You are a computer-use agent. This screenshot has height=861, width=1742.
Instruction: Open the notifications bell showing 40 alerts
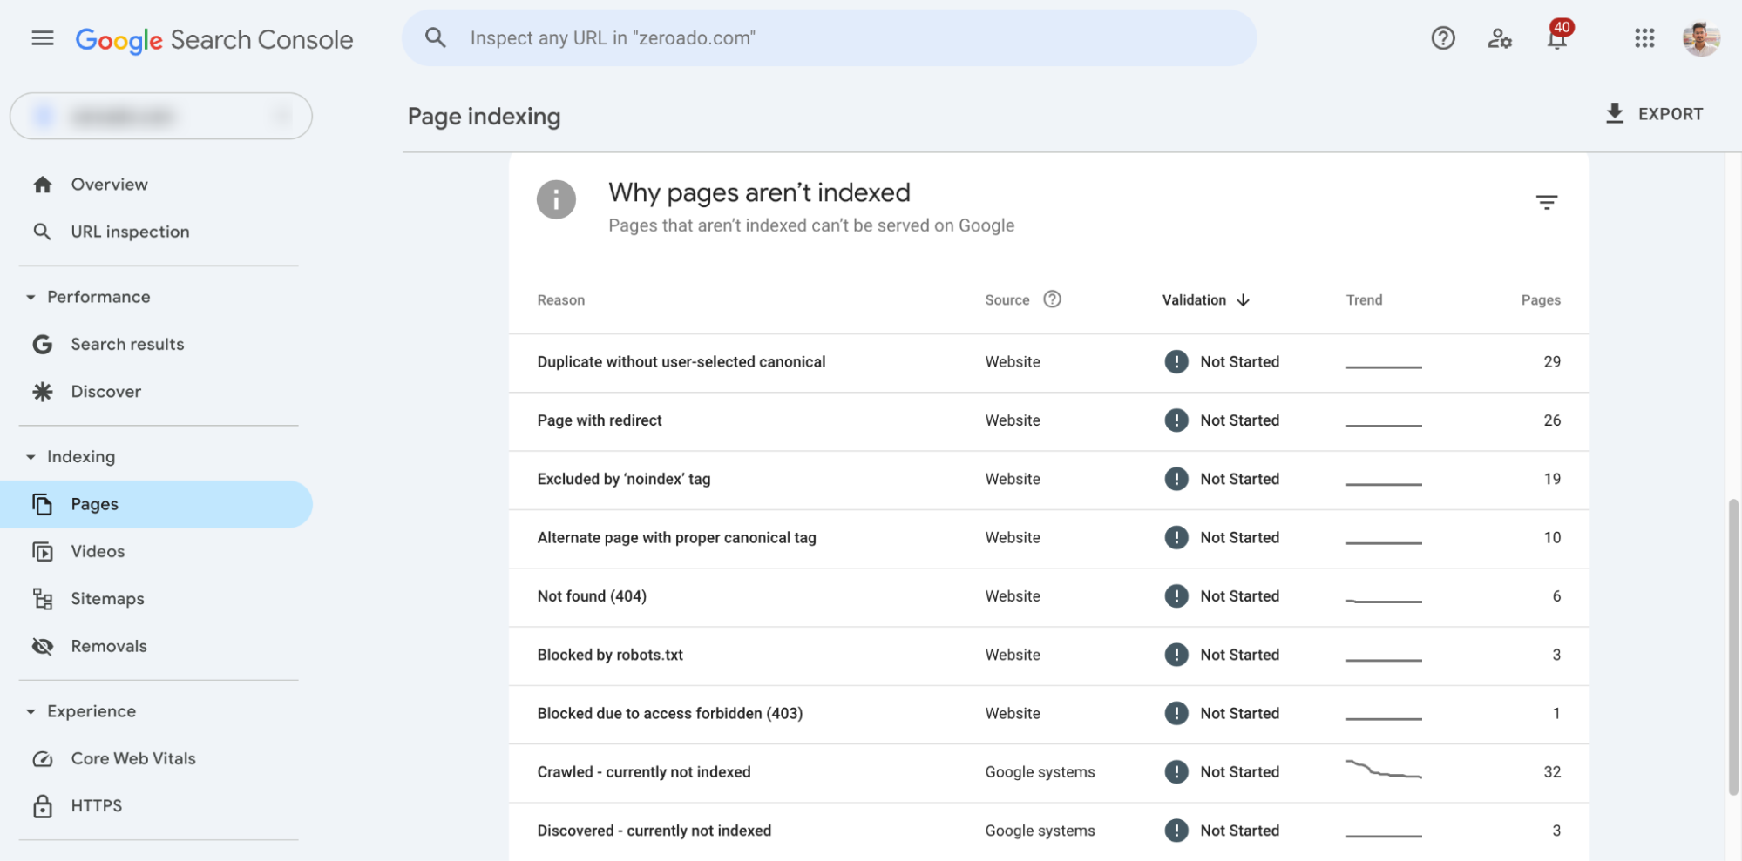(1556, 39)
